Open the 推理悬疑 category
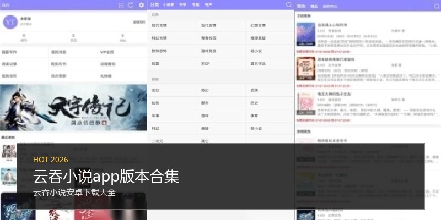Image resolution: width=441 pixels, height=220 pixels. (x=258, y=38)
